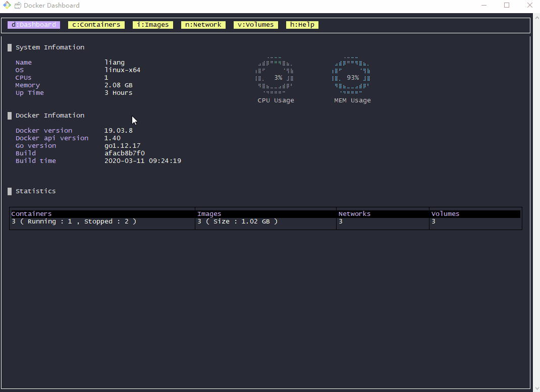
Task: Click the Images column header
Action: pos(266,214)
